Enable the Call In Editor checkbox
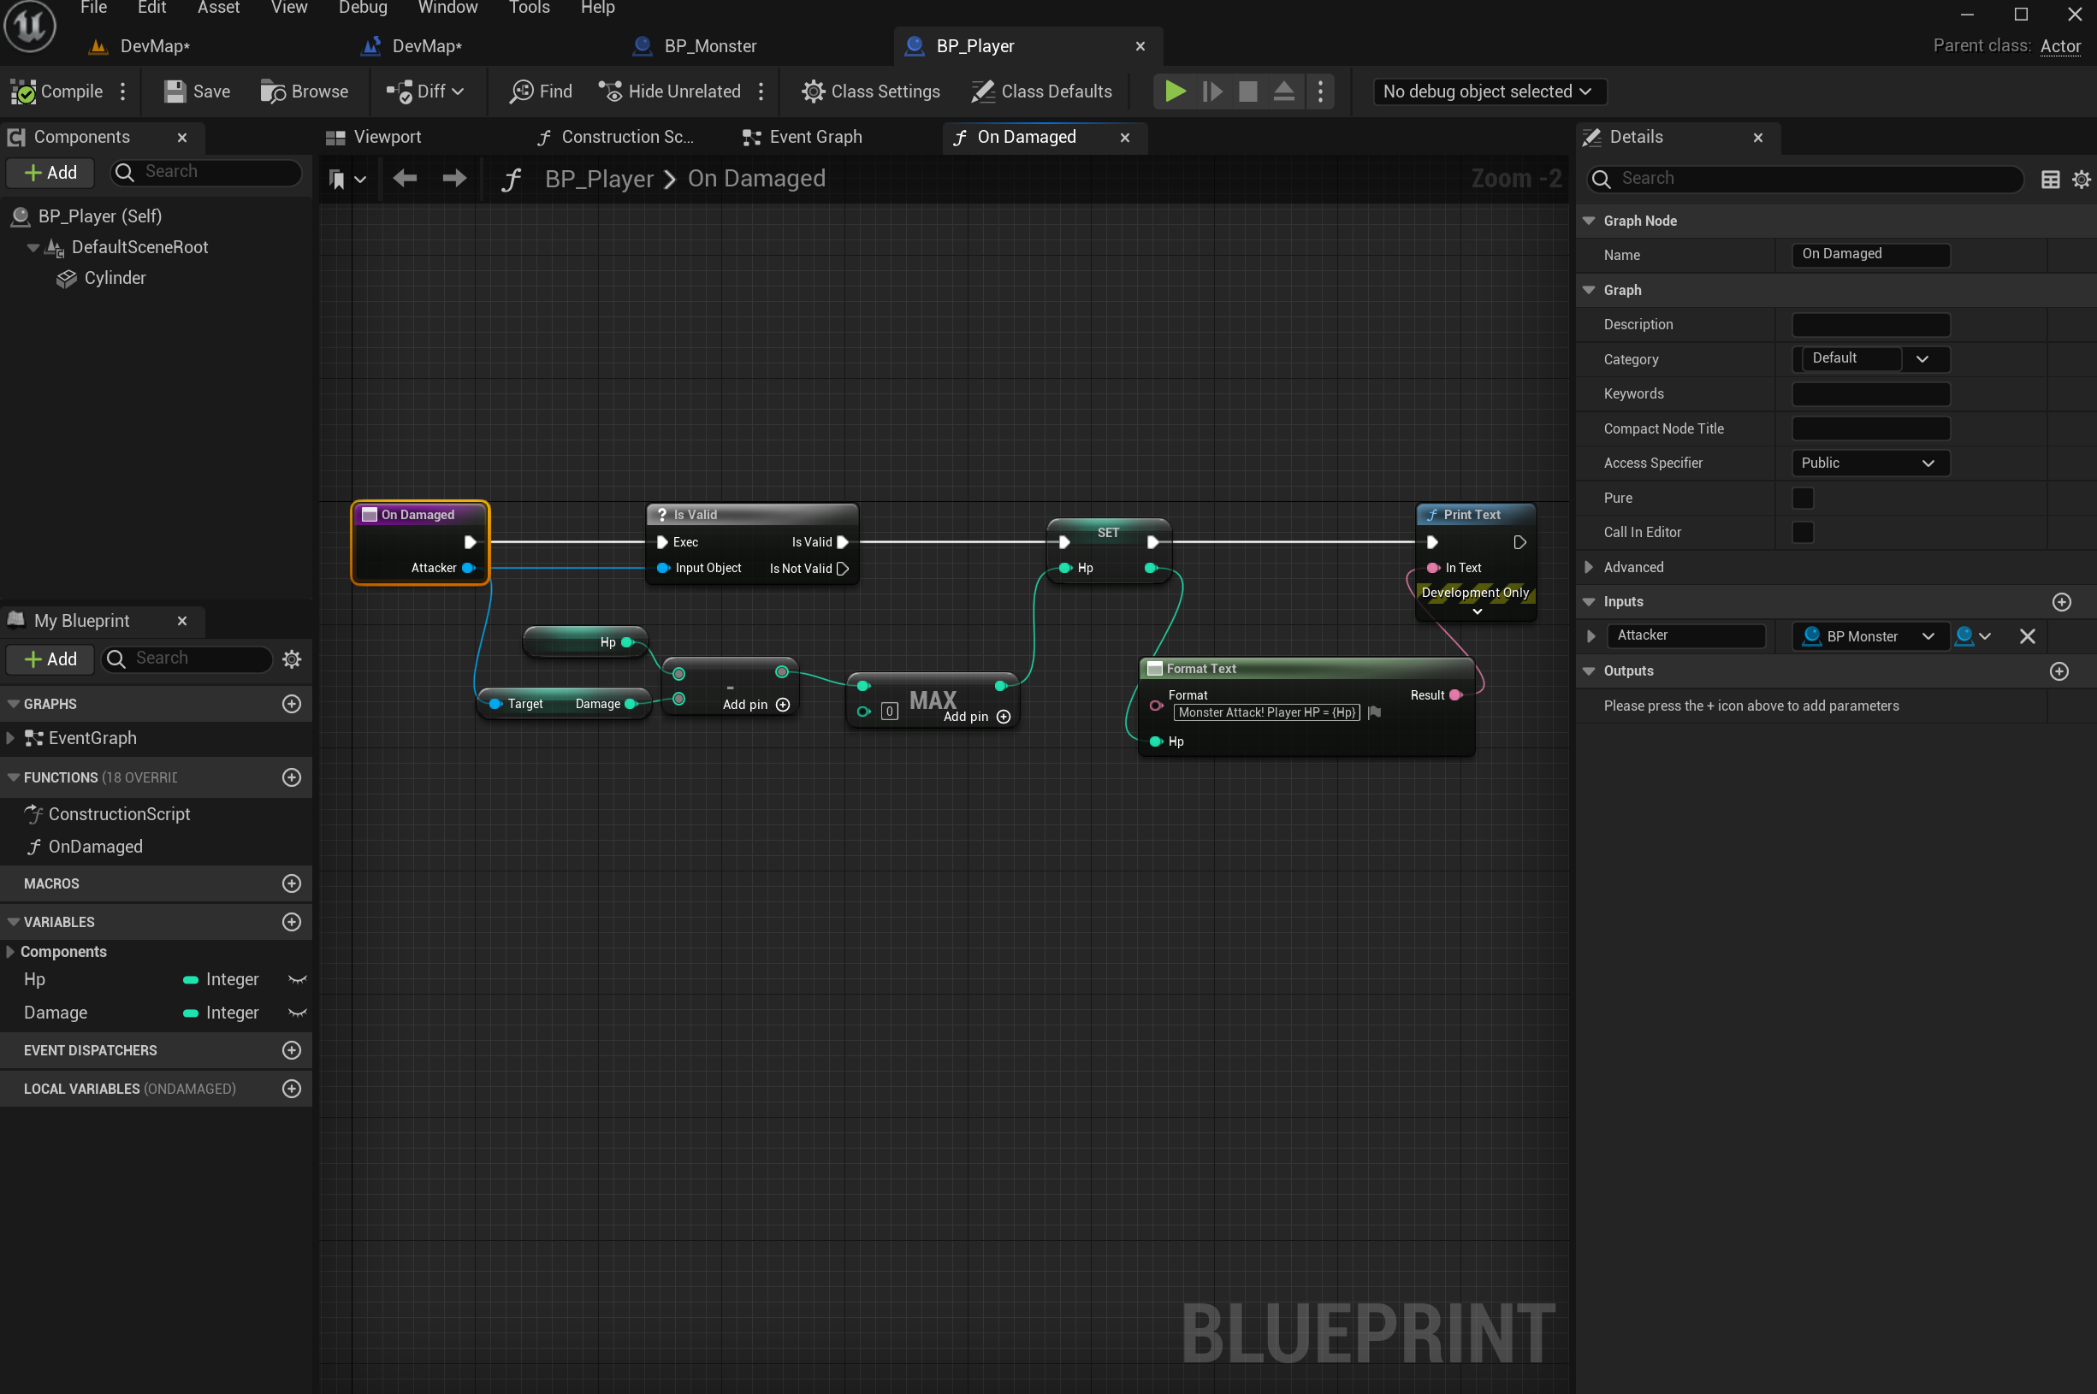 coord(1802,532)
